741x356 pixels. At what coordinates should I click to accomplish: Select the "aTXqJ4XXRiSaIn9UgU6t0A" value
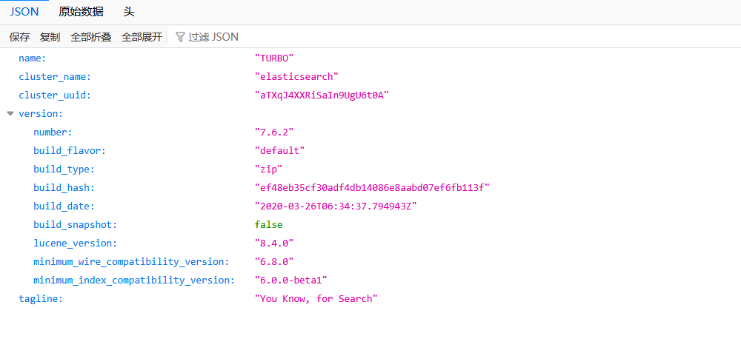click(322, 95)
